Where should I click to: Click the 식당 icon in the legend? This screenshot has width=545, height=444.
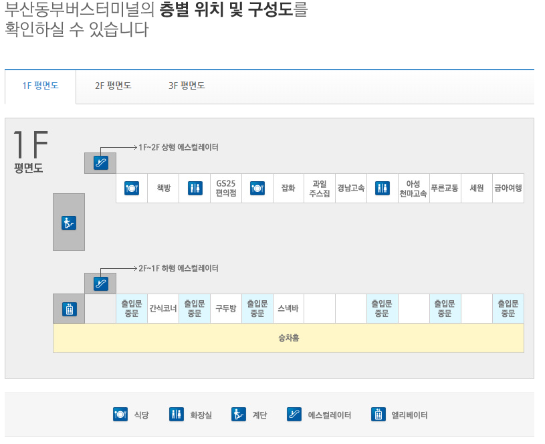[120, 414]
